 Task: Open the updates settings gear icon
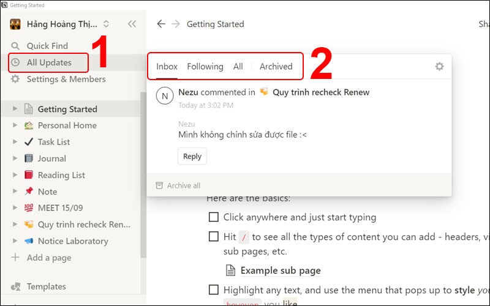coord(439,67)
